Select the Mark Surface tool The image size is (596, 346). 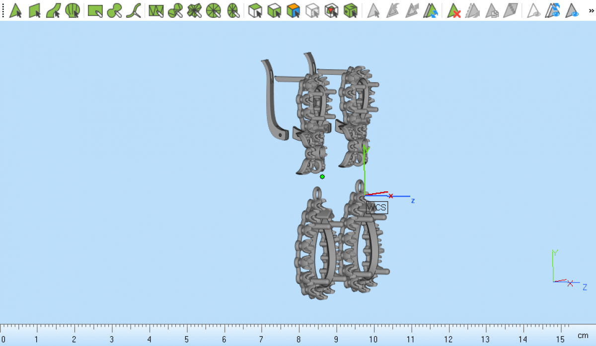[54, 10]
